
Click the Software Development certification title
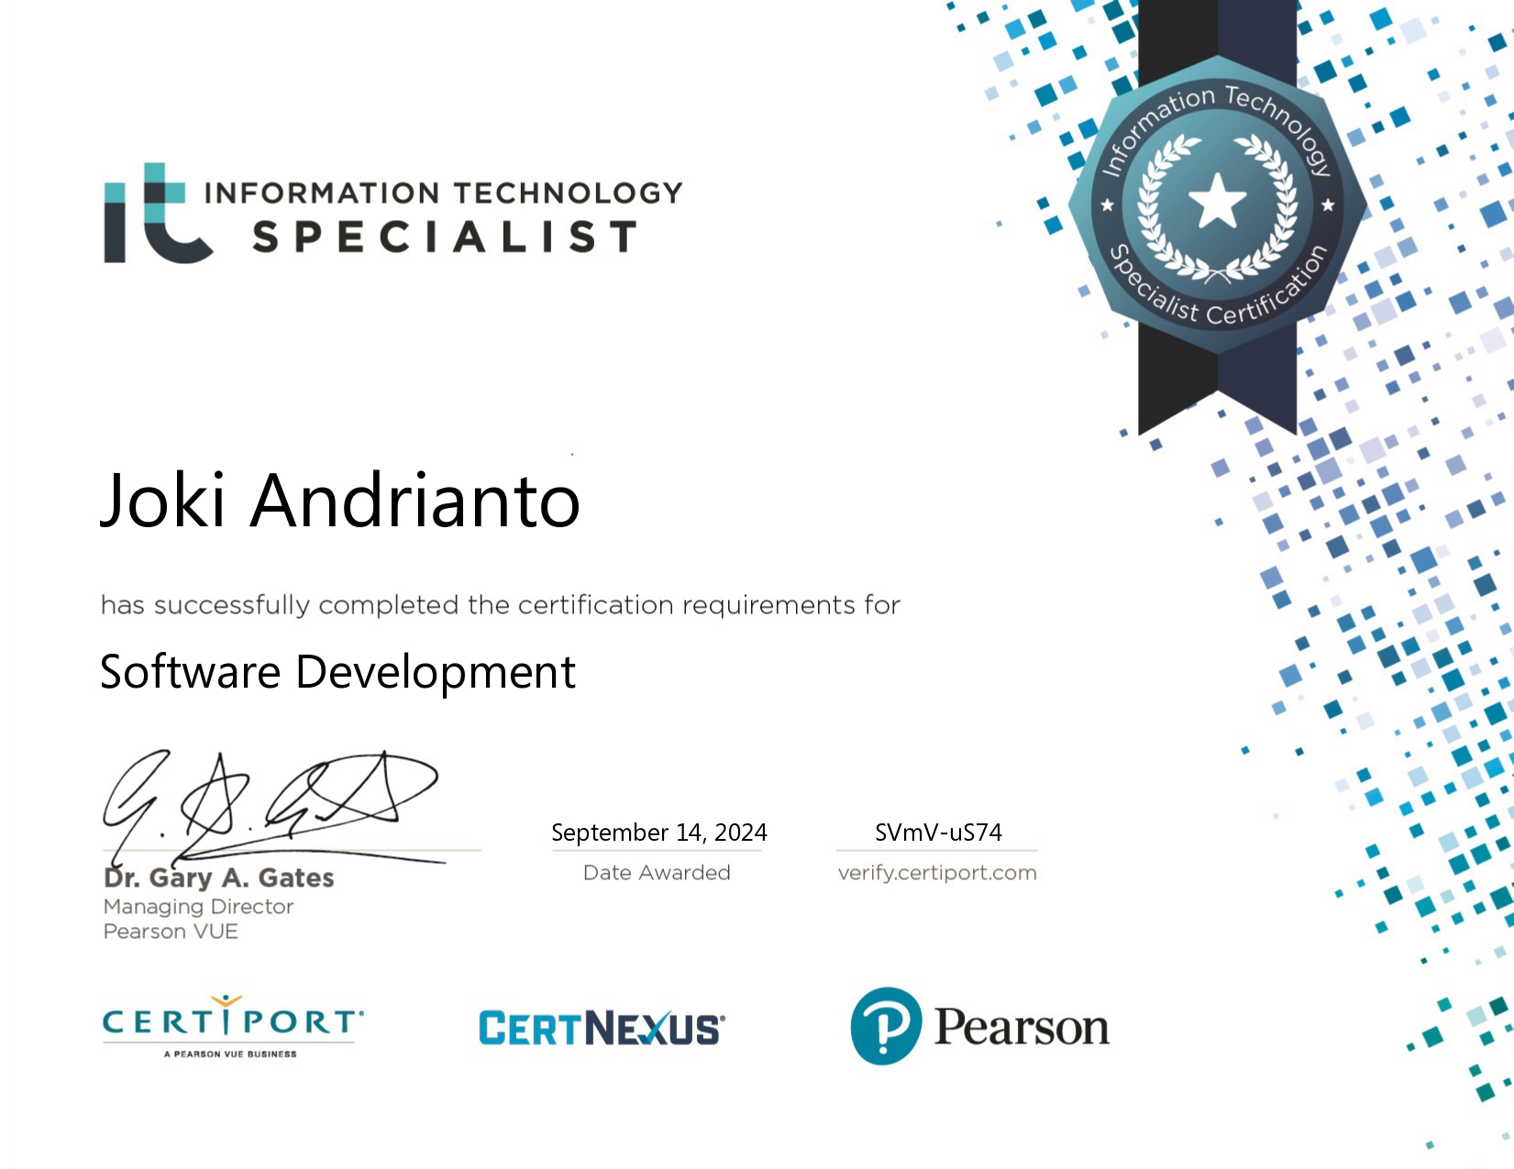tap(337, 672)
